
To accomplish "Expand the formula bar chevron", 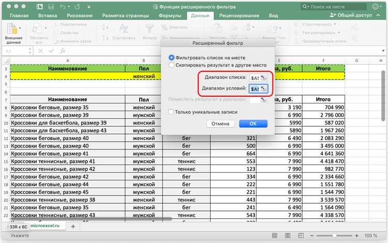I will point(383,51).
